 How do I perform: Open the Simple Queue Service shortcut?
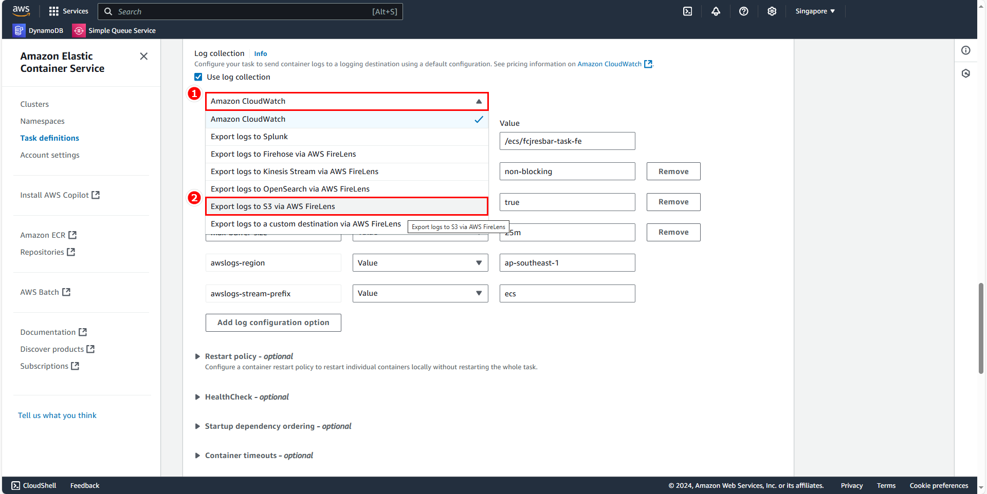click(x=114, y=31)
